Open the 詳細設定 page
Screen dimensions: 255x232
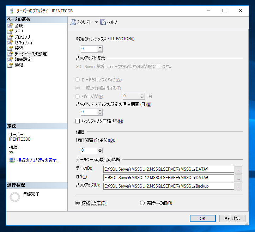pos(23,60)
